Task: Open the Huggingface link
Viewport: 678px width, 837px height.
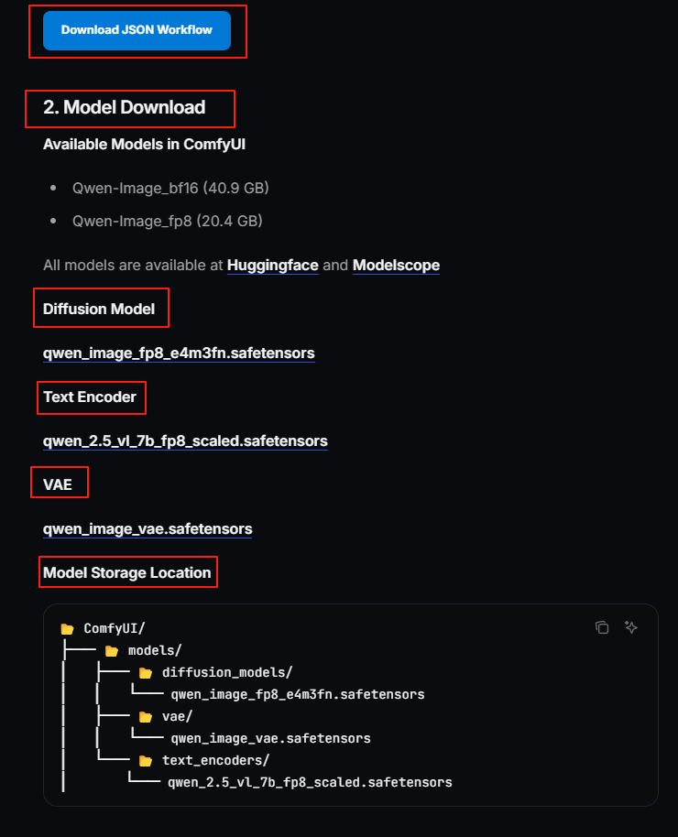Action: [272, 266]
